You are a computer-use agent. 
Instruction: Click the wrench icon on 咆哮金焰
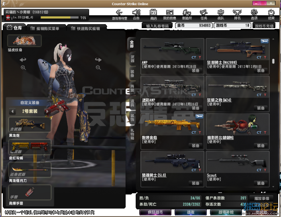199,117
